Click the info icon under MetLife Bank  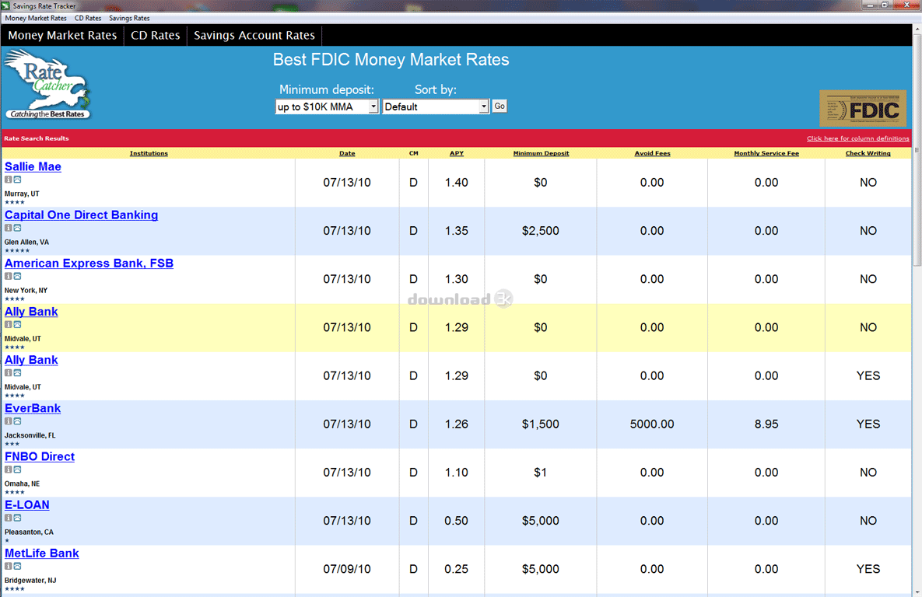tap(9, 566)
